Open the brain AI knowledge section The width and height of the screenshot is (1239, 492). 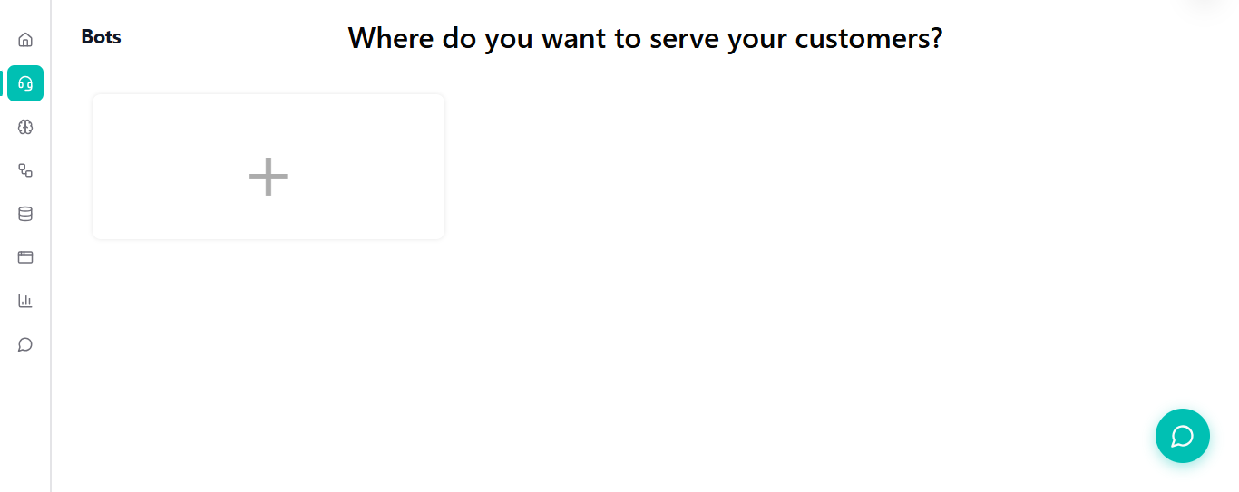point(25,127)
